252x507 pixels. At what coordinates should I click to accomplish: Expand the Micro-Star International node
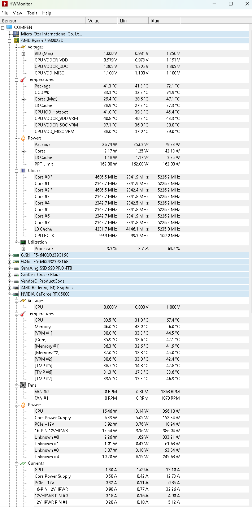tap(10, 34)
